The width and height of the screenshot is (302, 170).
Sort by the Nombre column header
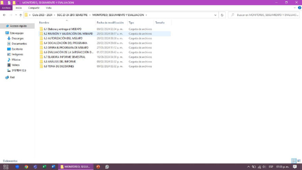pos(44,23)
